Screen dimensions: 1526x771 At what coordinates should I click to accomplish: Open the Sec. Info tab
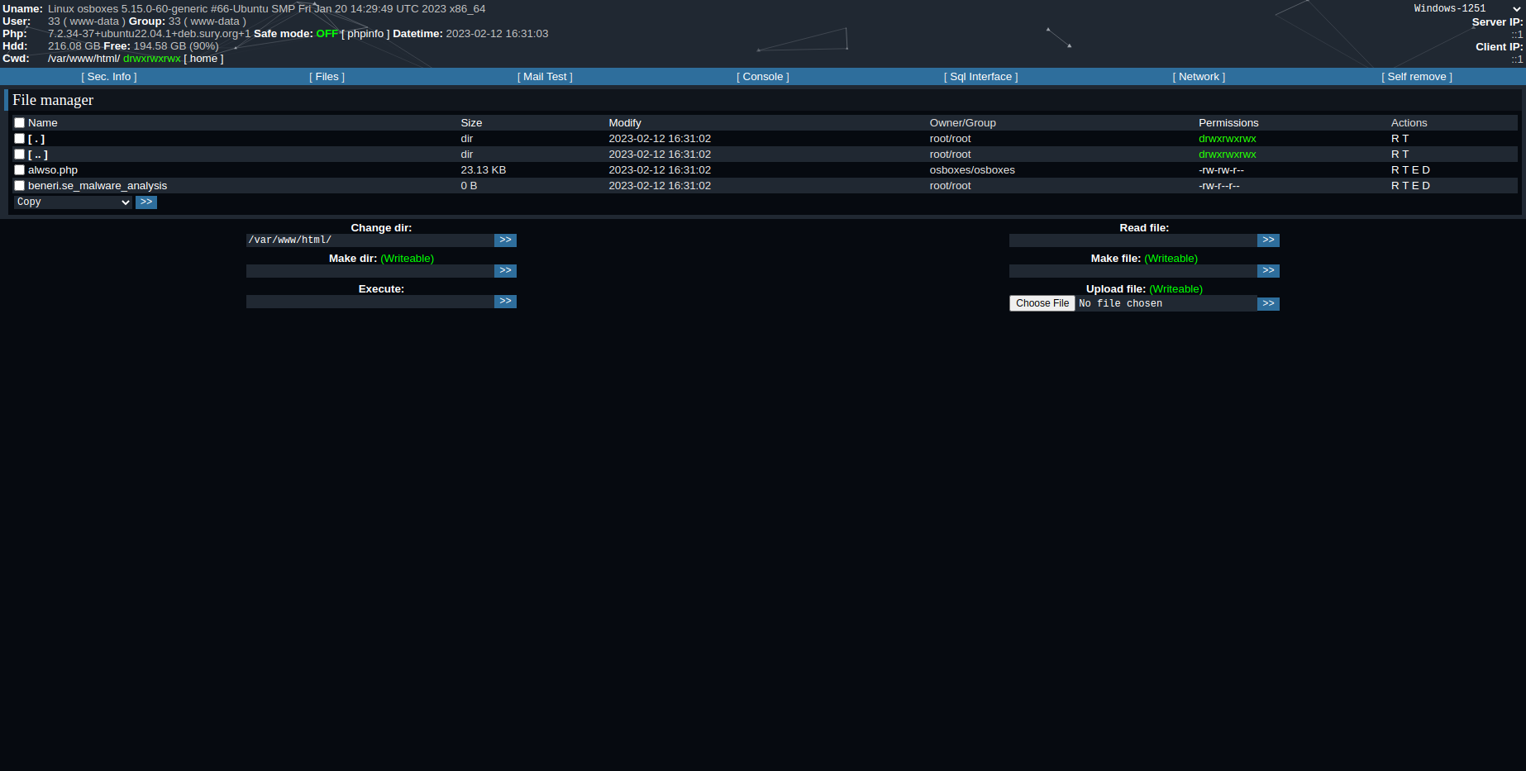coord(109,77)
